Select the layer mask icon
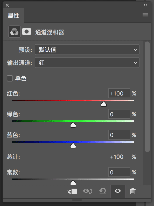This screenshot has height=206, width=154. tap(26, 32)
